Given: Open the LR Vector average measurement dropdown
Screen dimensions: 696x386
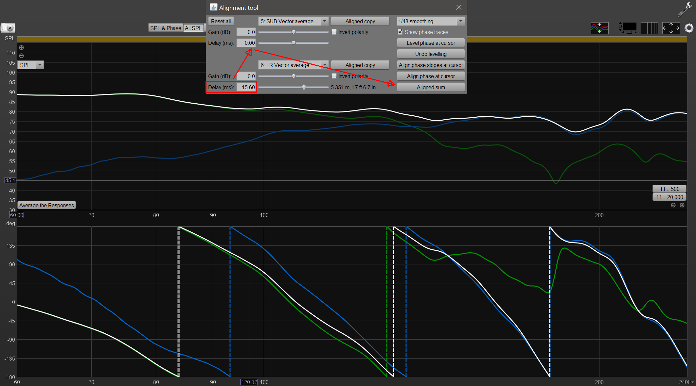Looking at the screenshot, I should [325, 65].
